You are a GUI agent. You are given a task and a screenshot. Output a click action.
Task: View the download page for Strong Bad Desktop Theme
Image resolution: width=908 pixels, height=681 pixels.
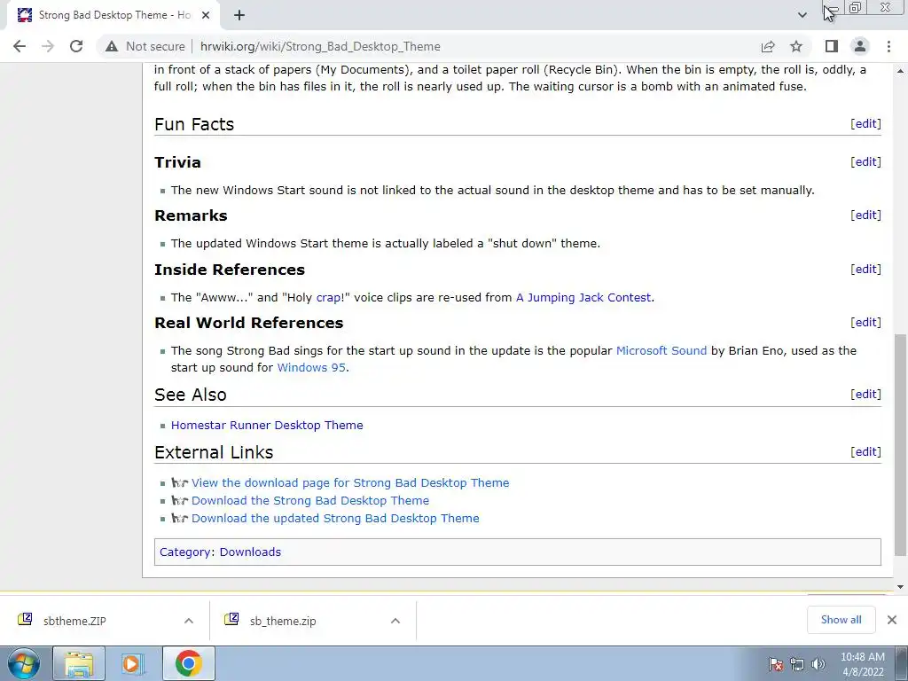pos(350,483)
